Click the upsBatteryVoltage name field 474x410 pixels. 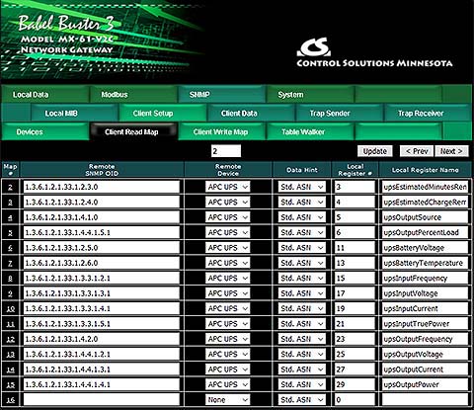click(x=425, y=248)
